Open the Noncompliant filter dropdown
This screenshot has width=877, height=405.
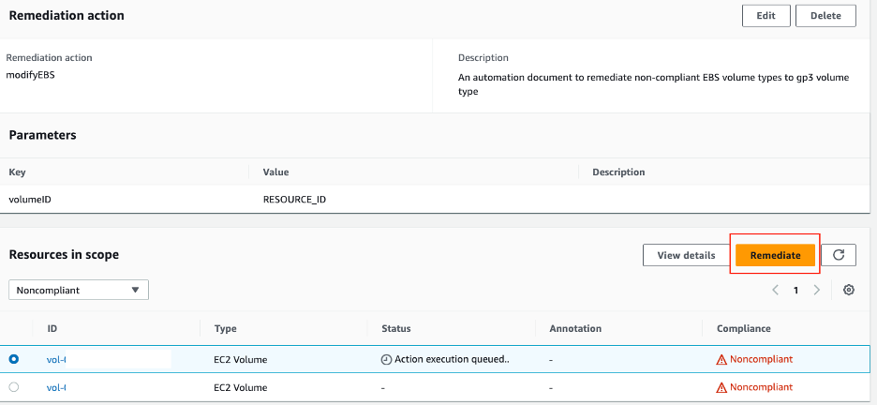[79, 291]
